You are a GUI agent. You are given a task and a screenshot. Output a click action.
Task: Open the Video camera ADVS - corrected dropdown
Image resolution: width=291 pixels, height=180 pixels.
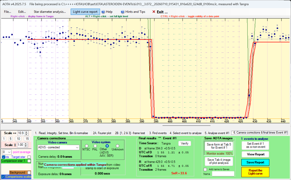click(58, 147)
